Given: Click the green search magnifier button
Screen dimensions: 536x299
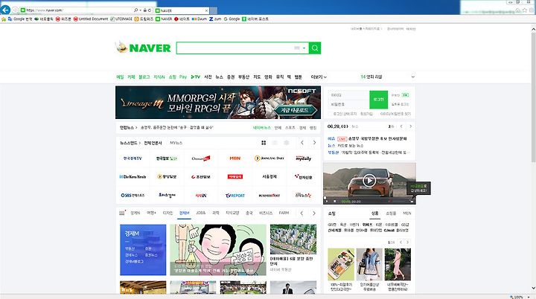Looking at the screenshot, I should pyautogui.click(x=315, y=48).
